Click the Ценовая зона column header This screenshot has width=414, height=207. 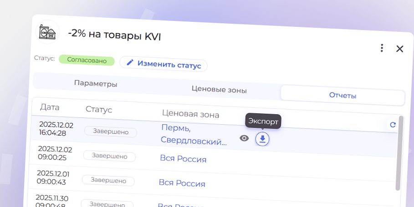[191, 114]
